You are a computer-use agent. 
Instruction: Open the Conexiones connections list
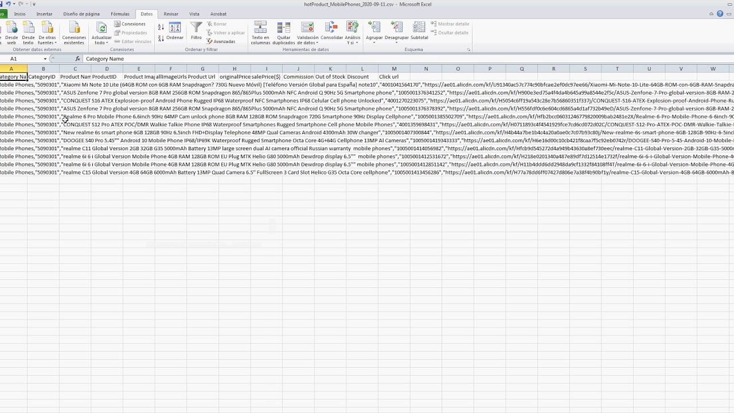pyautogui.click(x=130, y=24)
